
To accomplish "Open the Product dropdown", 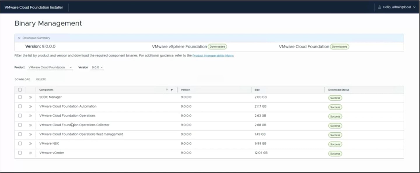I will 50,67.
